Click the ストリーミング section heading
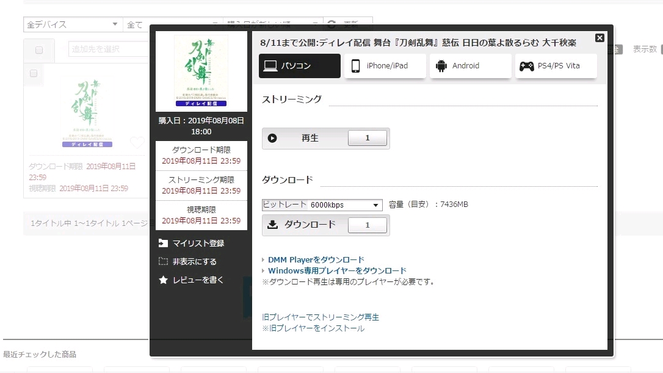The height and width of the screenshot is (373, 663). [292, 100]
